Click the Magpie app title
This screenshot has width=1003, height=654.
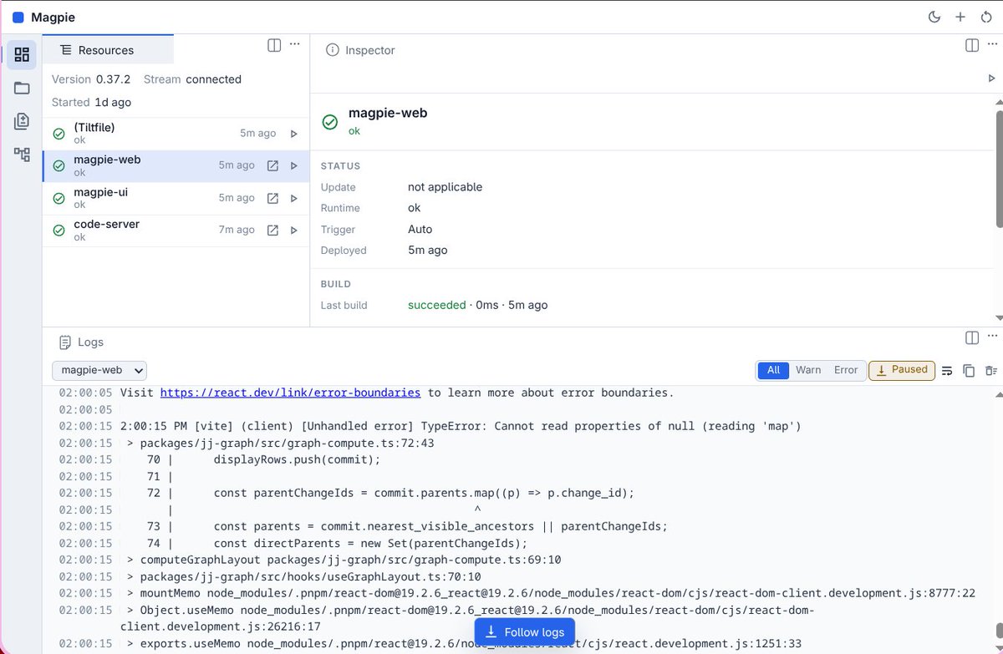point(53,17)
